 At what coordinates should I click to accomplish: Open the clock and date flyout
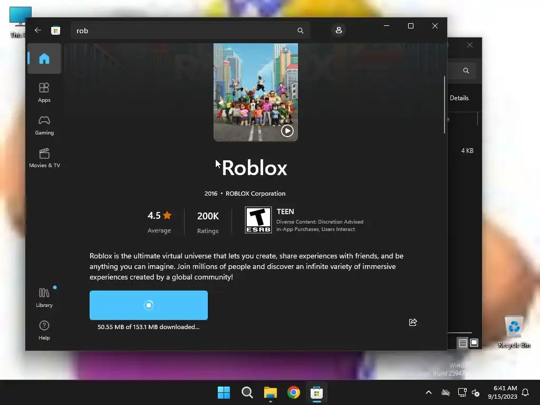(503, 392)
